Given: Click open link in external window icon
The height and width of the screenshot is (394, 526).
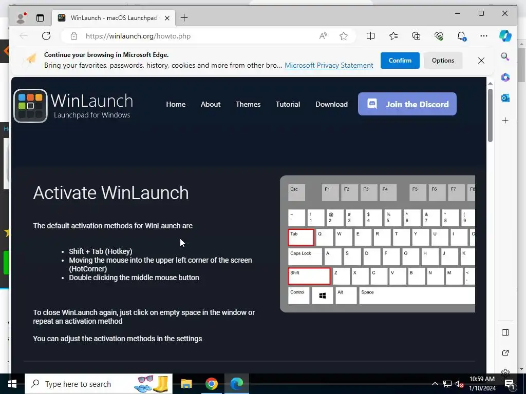Looking at the screenshot, I should (x=505, y=353).
